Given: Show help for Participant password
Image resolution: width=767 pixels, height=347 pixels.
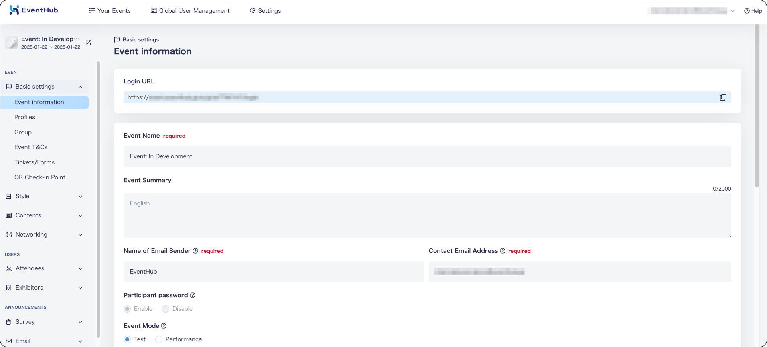Looking at the screenshot, I should [193, 295].
